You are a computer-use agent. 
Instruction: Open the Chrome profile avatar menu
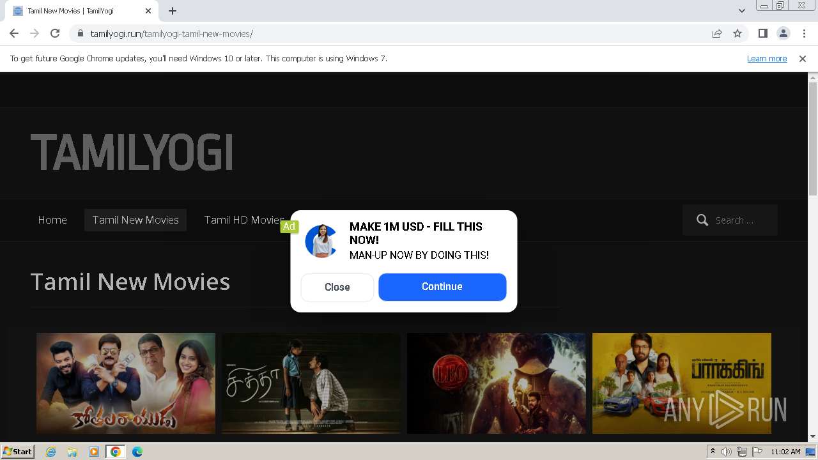783,33
